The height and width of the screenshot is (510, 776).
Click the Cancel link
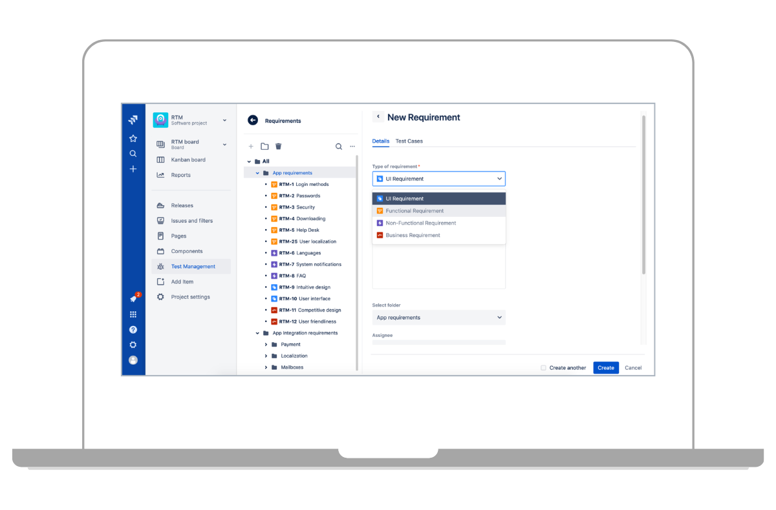pos(633,368)
